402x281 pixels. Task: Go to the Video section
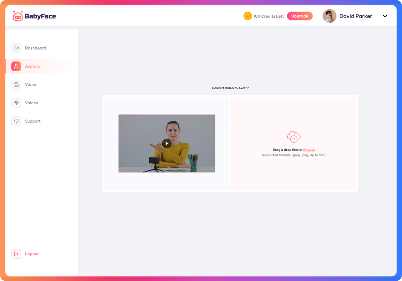point(31,84)
